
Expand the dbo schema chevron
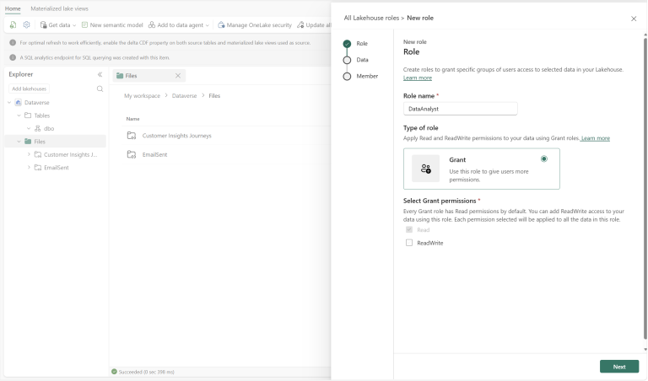click(29, 128)
